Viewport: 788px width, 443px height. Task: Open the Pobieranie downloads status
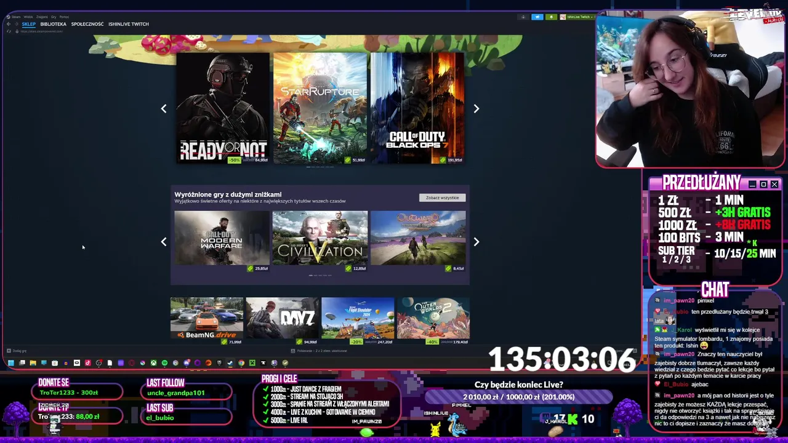point(320,351)
